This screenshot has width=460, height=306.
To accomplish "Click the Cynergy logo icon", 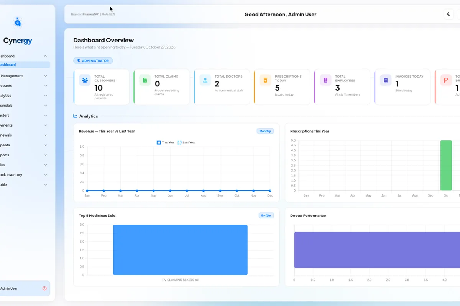I will [17, 23].
